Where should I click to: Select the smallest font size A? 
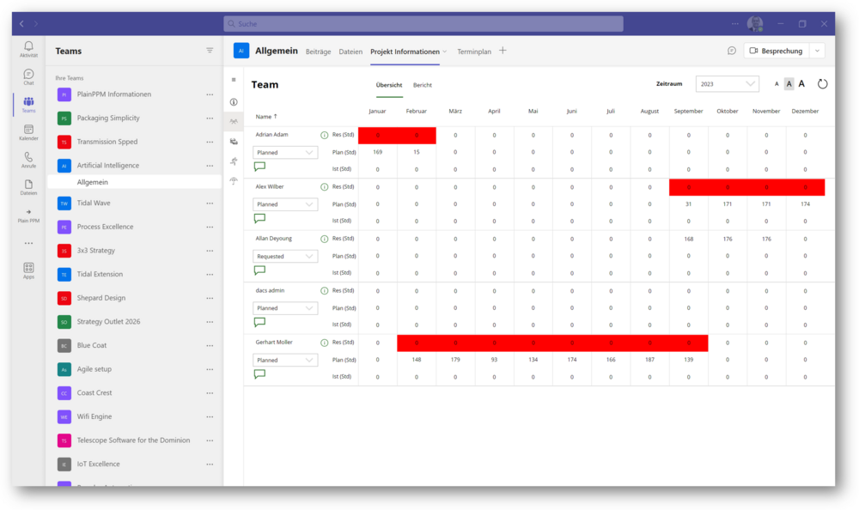coord(777,84)
